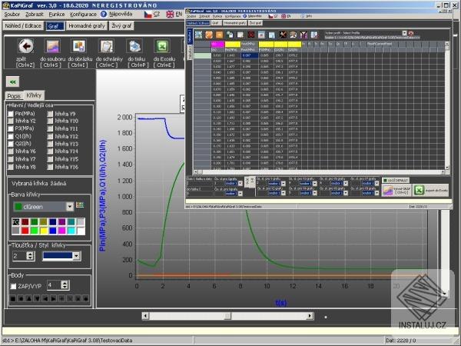Click the 'do Excelu' export icon
Viewport: 461px width, 346px height.
click(162, 46)
